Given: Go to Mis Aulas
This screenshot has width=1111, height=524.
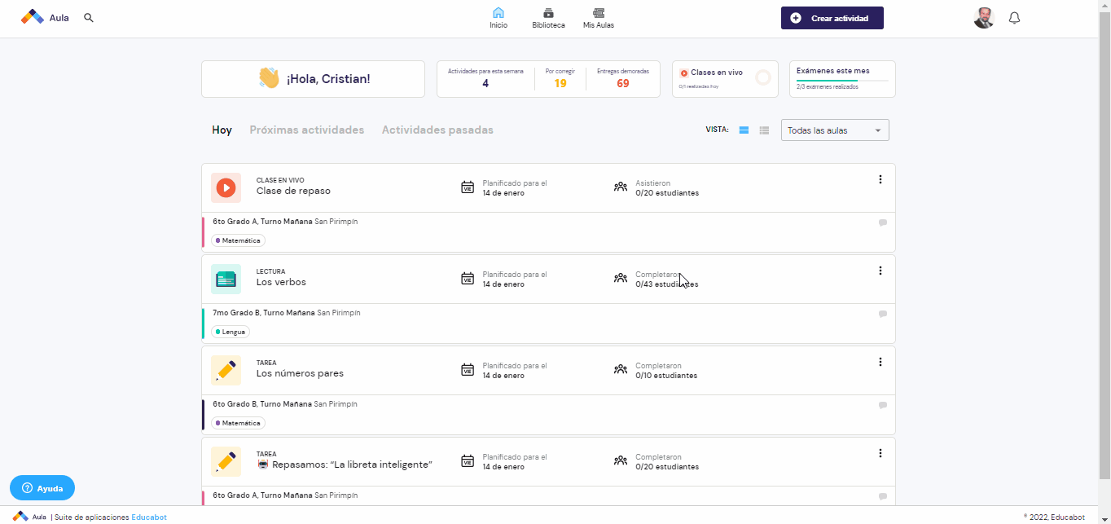Looking at the screenshot, I should [599, 18].
